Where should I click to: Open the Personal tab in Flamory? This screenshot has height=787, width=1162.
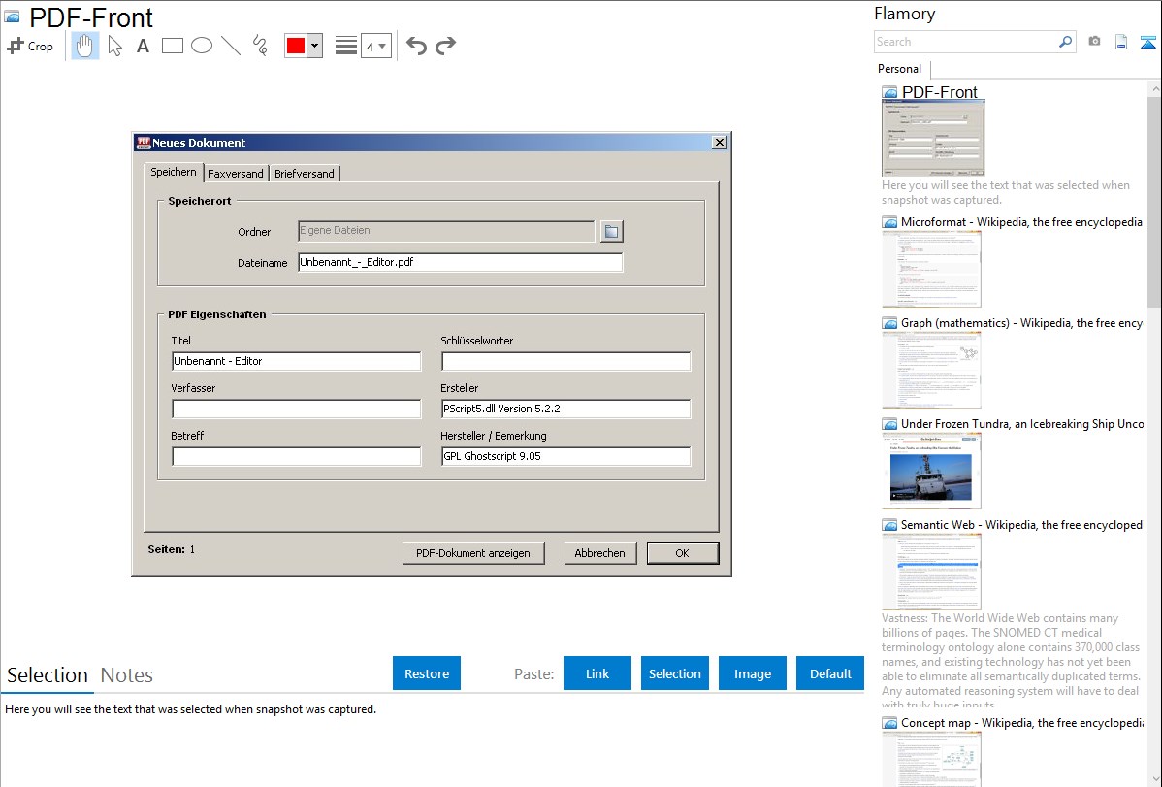tap(899, 69)
